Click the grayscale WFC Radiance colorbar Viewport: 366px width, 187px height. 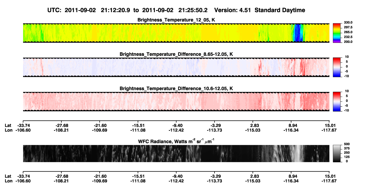337,154
